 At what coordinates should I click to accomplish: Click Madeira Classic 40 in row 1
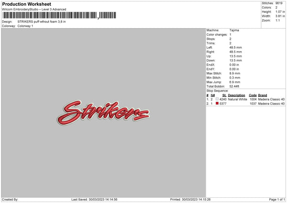(271, 99)
